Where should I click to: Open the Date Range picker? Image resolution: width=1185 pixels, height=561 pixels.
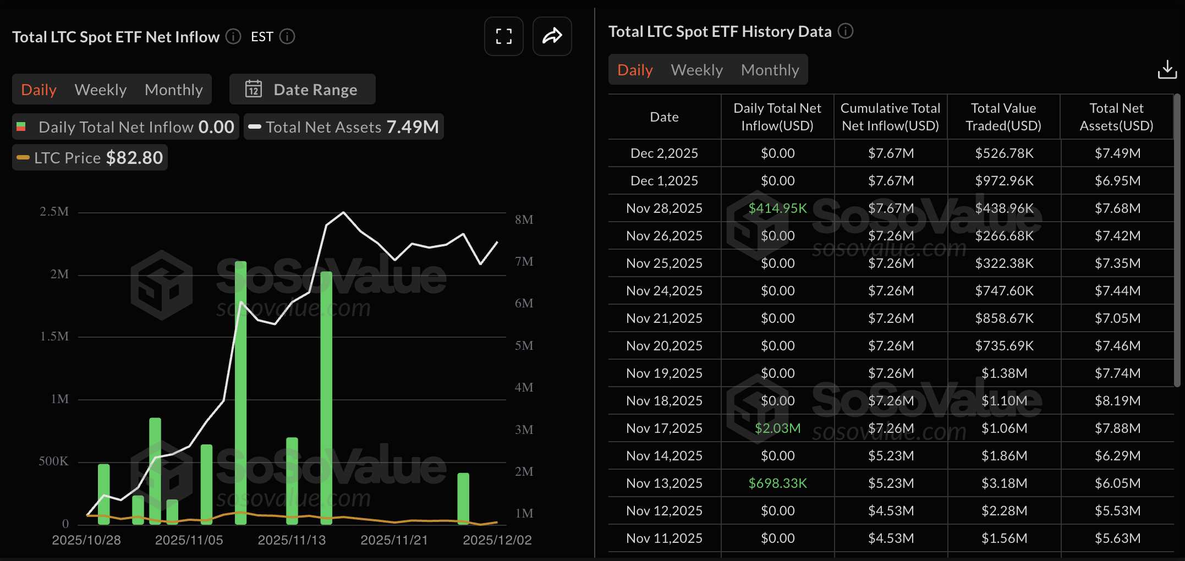coord(315,89)
